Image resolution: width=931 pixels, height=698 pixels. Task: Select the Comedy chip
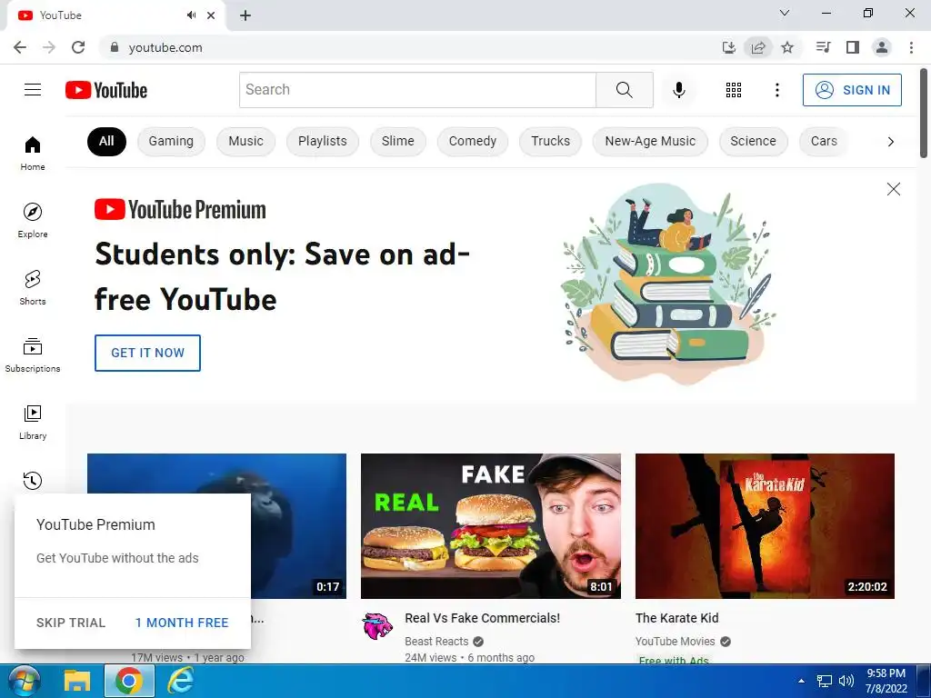point(473,141)
